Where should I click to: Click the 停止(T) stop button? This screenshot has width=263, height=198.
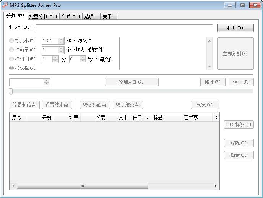click(x=241, y=82)
